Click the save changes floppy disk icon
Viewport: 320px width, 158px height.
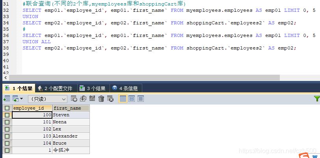92,99
